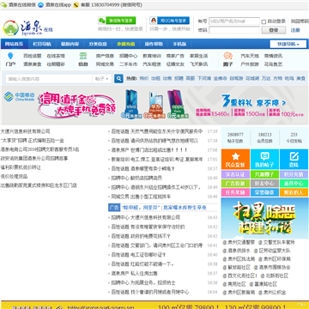Open the 民众监督 orange star tile
The height and width of the screenshot is (309, 309).
pos(236,160)
